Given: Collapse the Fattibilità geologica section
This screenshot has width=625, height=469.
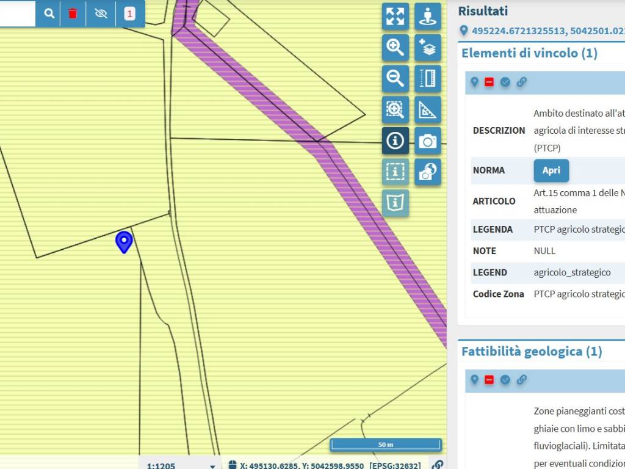Looking at the screenshot, I should [x=531, y=351].
